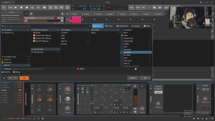Toggle power on Randomize device
Screen dimensions: 215x121
click(32, 85)
